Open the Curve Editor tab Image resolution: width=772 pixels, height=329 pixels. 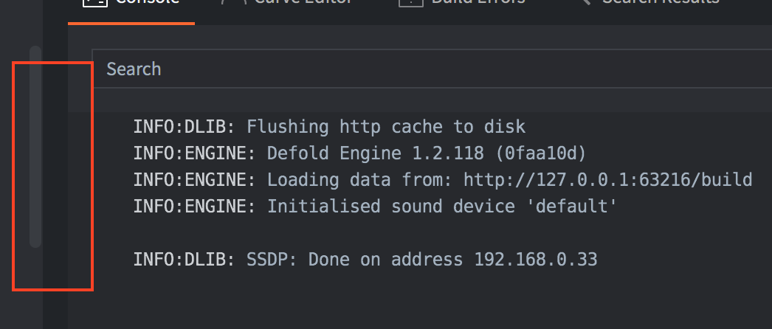point(303,3)
